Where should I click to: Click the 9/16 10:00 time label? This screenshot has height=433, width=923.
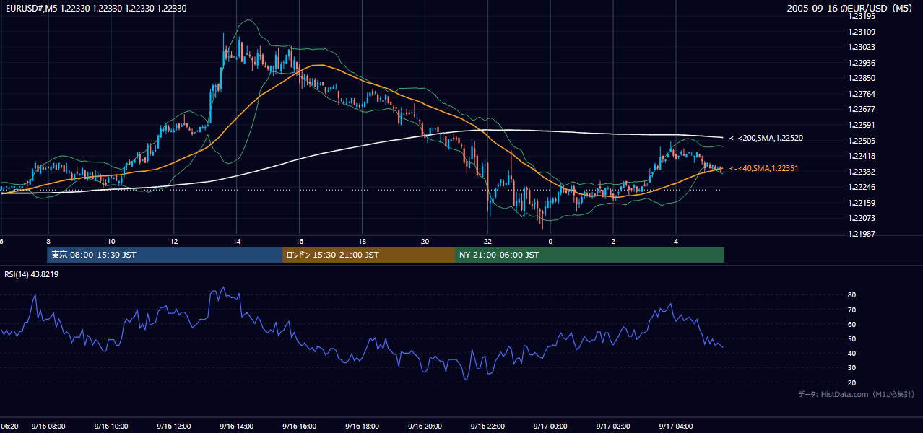111,427
